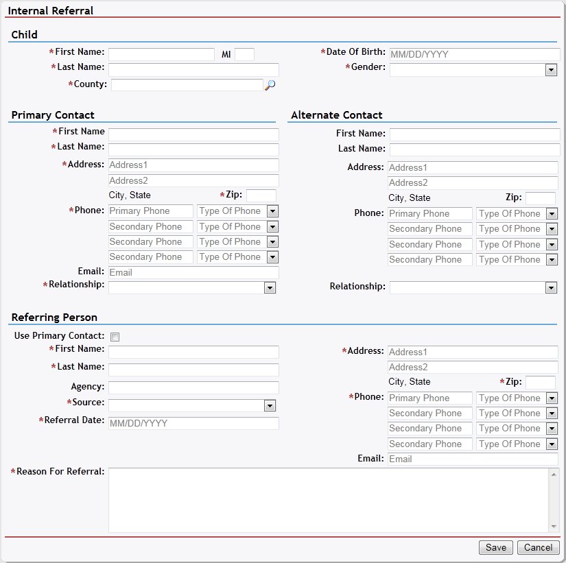Click the County search magnifier icon

[270, 85]
